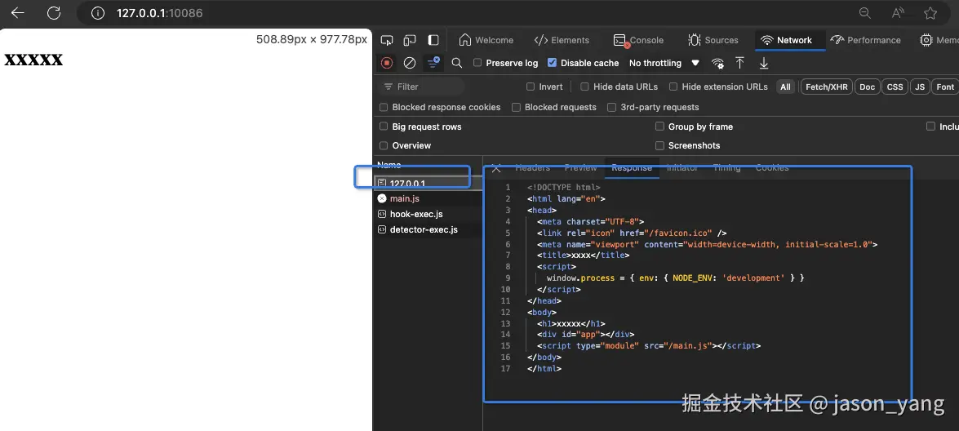Enable Preserve log checkbox
Screen dimensions: 959x431
[x=478, y=63]
